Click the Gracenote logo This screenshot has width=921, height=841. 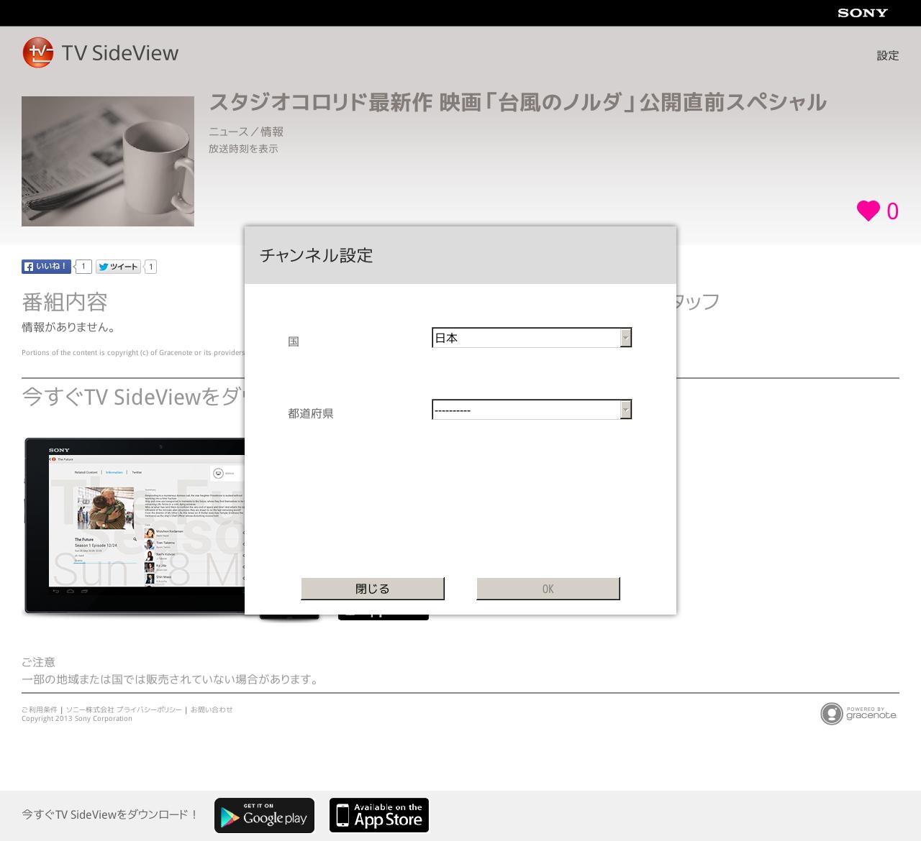pyautogui.click(x=859, y=713)
